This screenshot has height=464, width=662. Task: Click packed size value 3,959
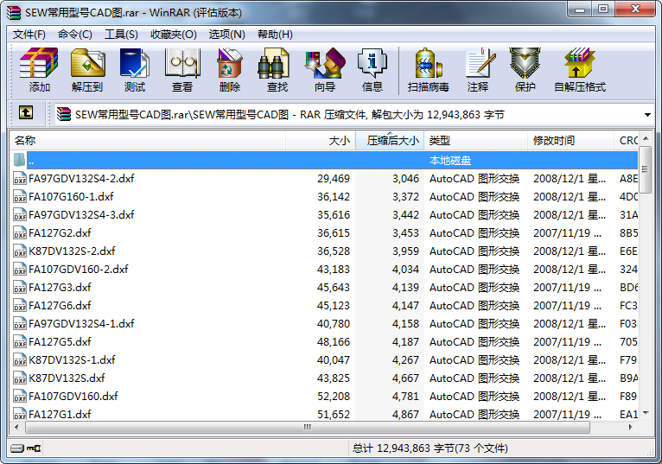405,251
